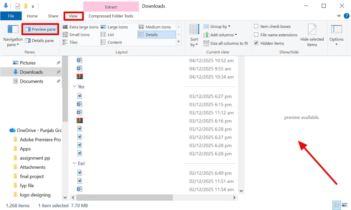Select Extra large icons layout
This screenshot has height=210, width=351.
click(81, 27)
